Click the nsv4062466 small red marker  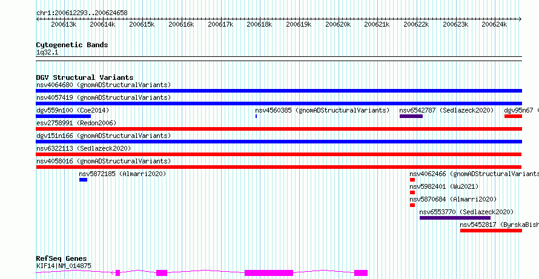coord(412,180)
